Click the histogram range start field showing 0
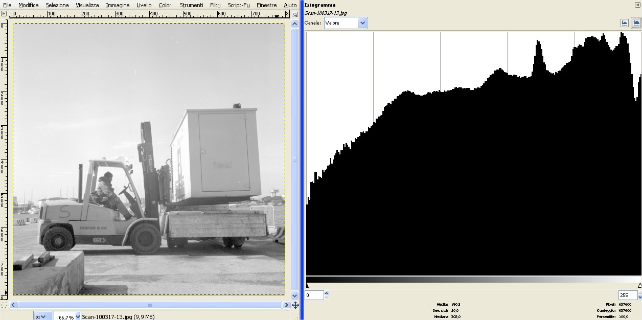Viewport: 642px width, 320px height. click(314, 295)
